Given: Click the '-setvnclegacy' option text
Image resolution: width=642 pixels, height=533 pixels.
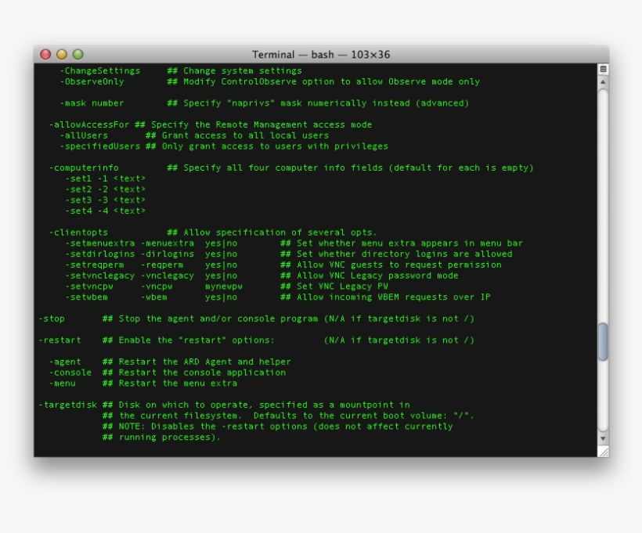Looking at the screenshot, I should [x=100, y=276].
